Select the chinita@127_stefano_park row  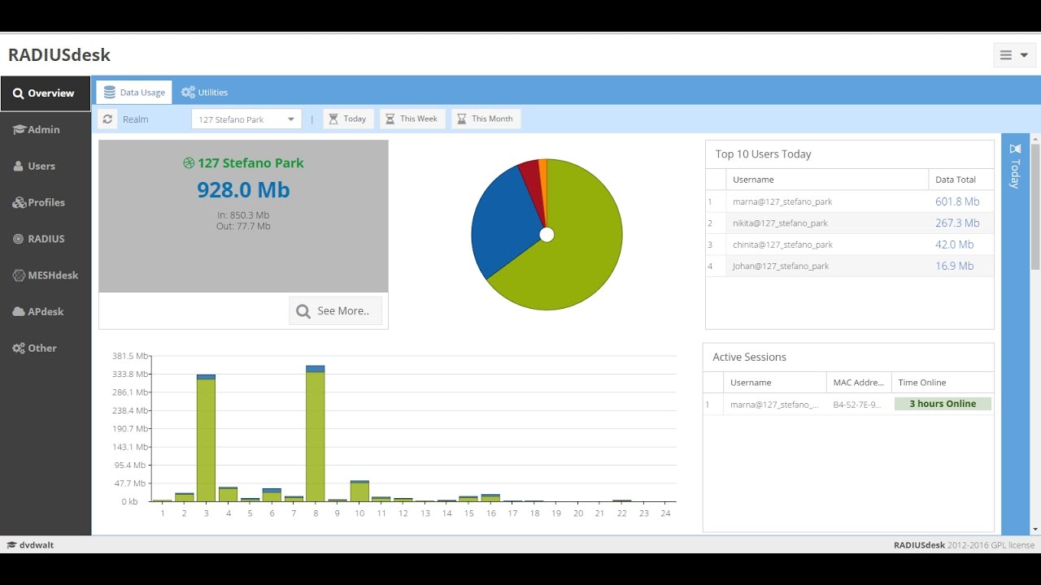[850, 245]
